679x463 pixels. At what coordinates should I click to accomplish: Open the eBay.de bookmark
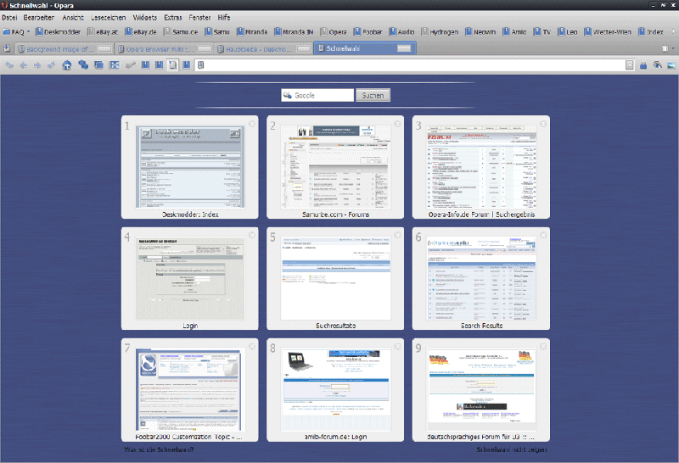(x=141, y=31)
